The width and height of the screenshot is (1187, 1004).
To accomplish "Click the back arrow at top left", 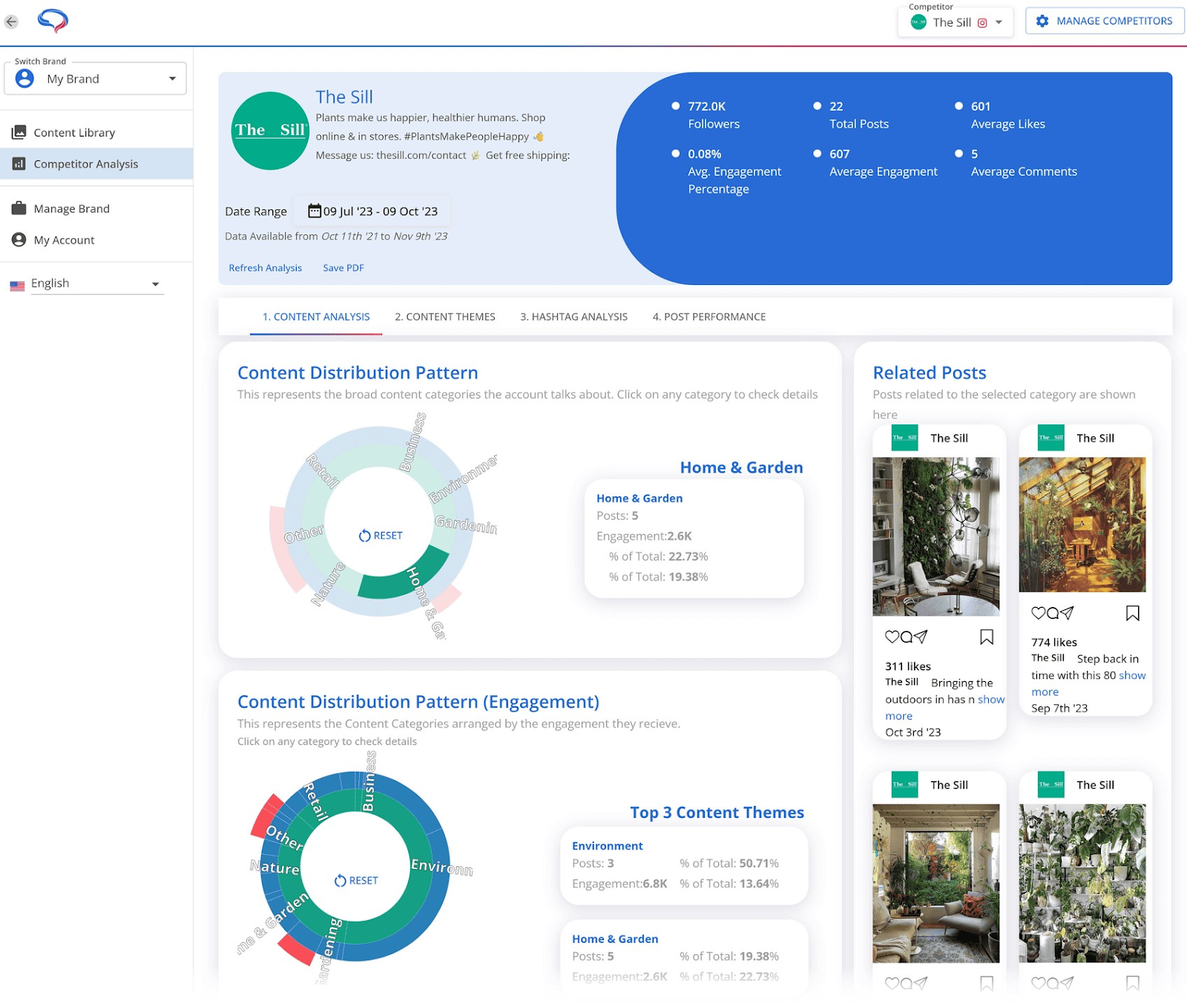I will 11,21.
